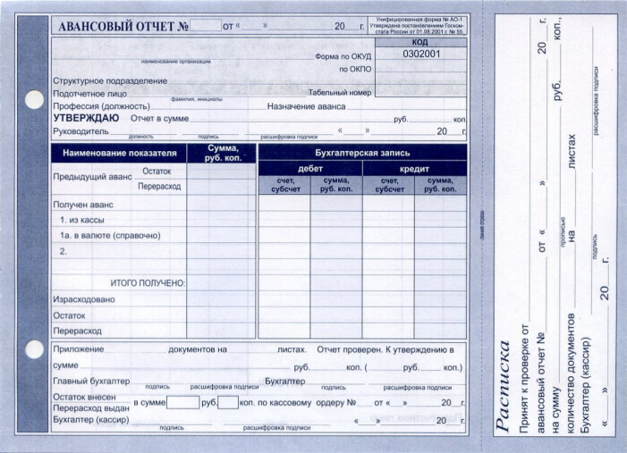Click the bold "УТВЕРЖДАЮ" heading
The image size is (627, 453).
[86, 118]
